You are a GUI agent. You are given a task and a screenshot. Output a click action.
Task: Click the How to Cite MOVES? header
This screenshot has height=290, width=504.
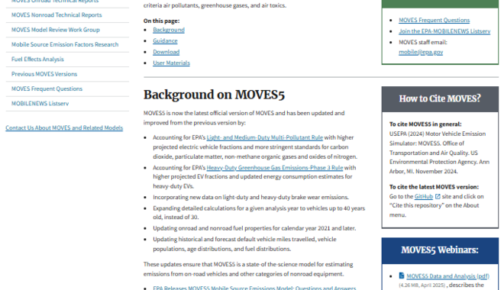pyautogui.click(x=440, y=98)
